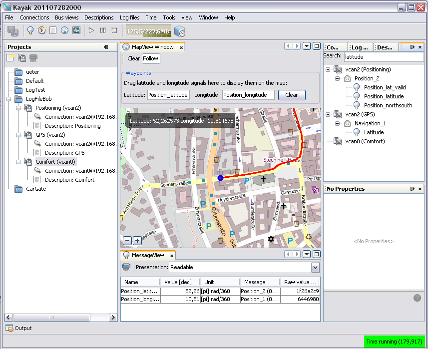The width and height of the screenshot is (428, 349).
Task: Collapse the Position_2 node in signal tree
Action: [x=338, y=78]
